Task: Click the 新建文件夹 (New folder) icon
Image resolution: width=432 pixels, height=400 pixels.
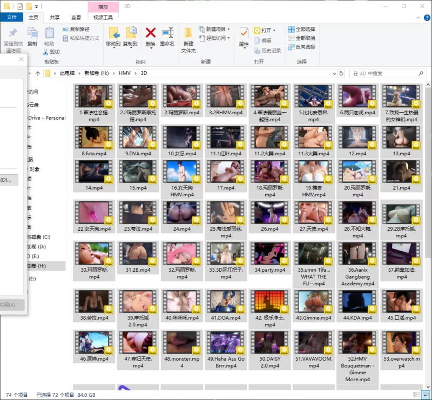Action: [188, 33]
